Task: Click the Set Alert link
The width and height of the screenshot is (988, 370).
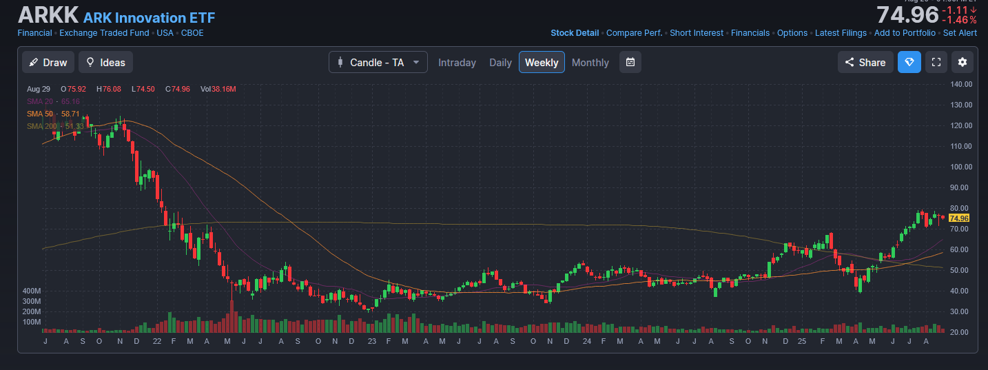Action: click(x=960, y=33)
